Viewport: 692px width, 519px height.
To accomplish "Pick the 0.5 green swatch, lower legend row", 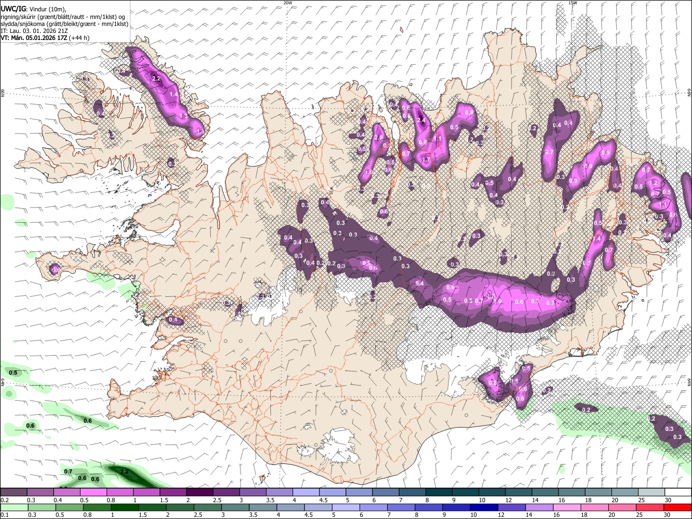I will (69, 508).
